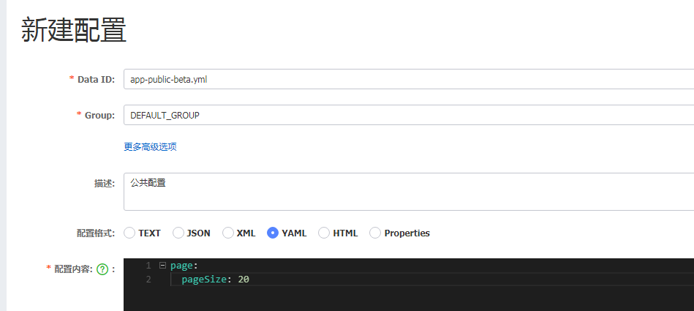Select Properties config format
The image size is (694, 311).
pos(375,233)
